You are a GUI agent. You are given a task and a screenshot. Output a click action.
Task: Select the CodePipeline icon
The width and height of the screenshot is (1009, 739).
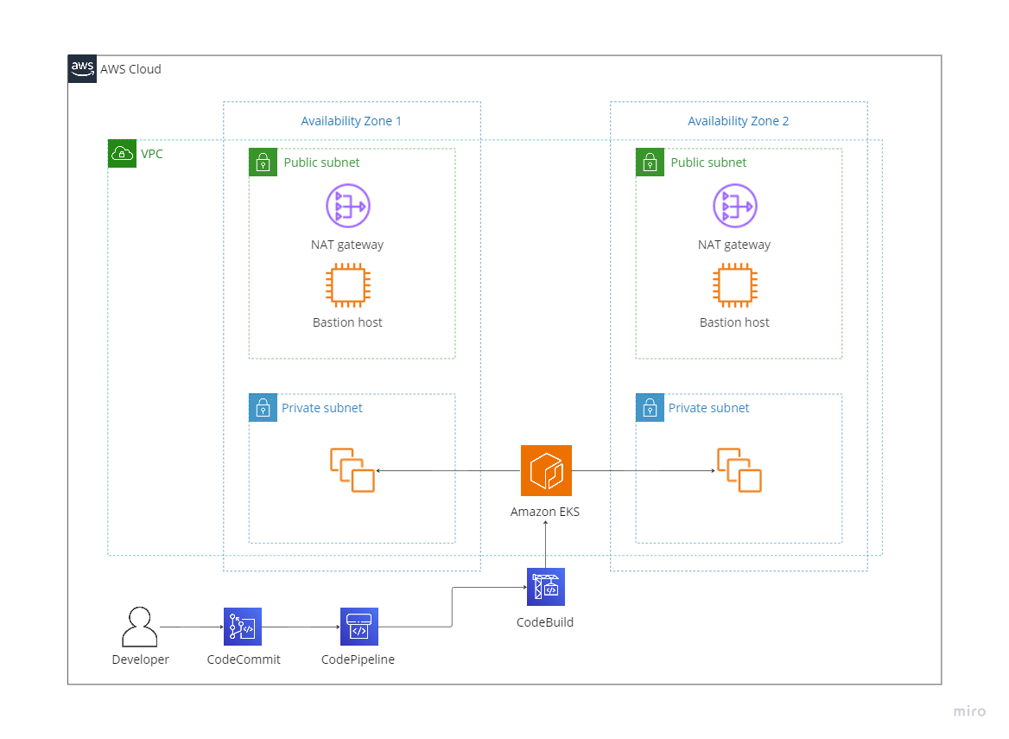point(359,627)
